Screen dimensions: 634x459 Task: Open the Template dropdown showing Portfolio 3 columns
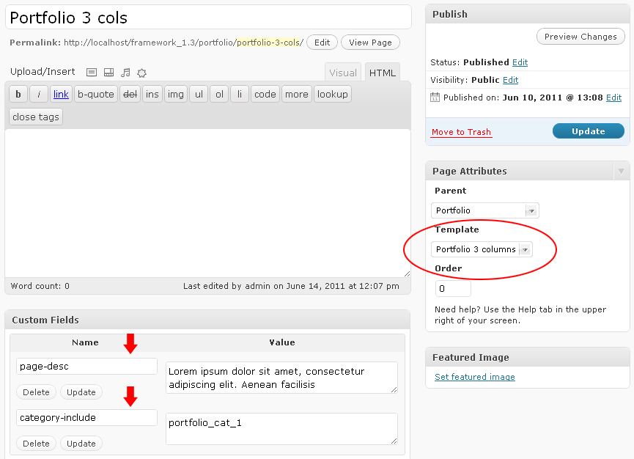(482, 249)
